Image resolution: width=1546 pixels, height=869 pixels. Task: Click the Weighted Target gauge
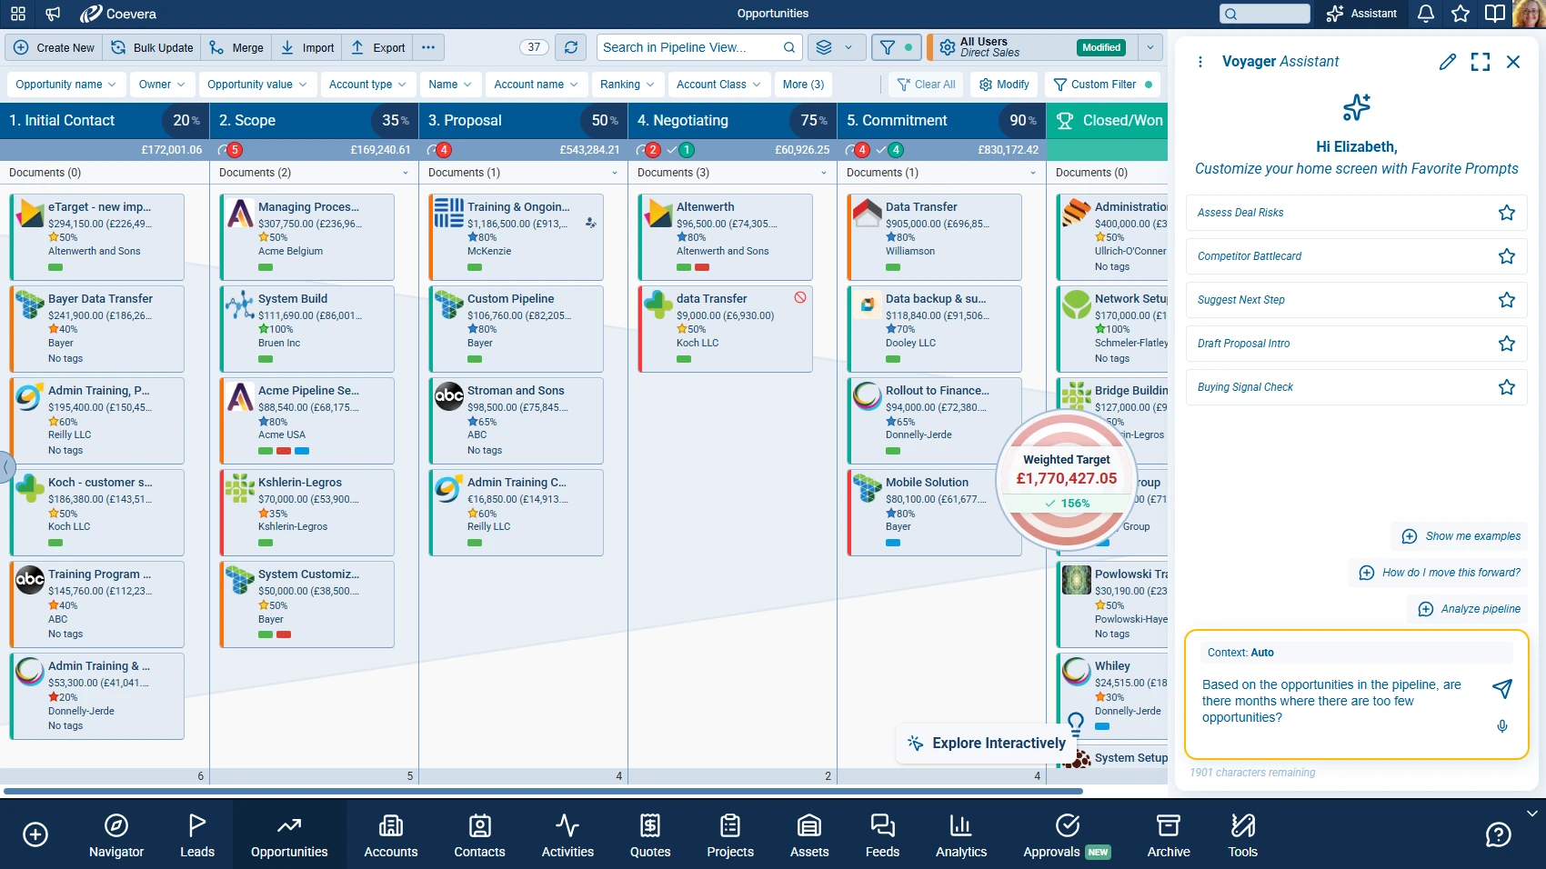pos(1067,480)
